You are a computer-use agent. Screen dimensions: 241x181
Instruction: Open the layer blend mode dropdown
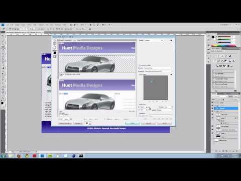click(x=220, y=97)
